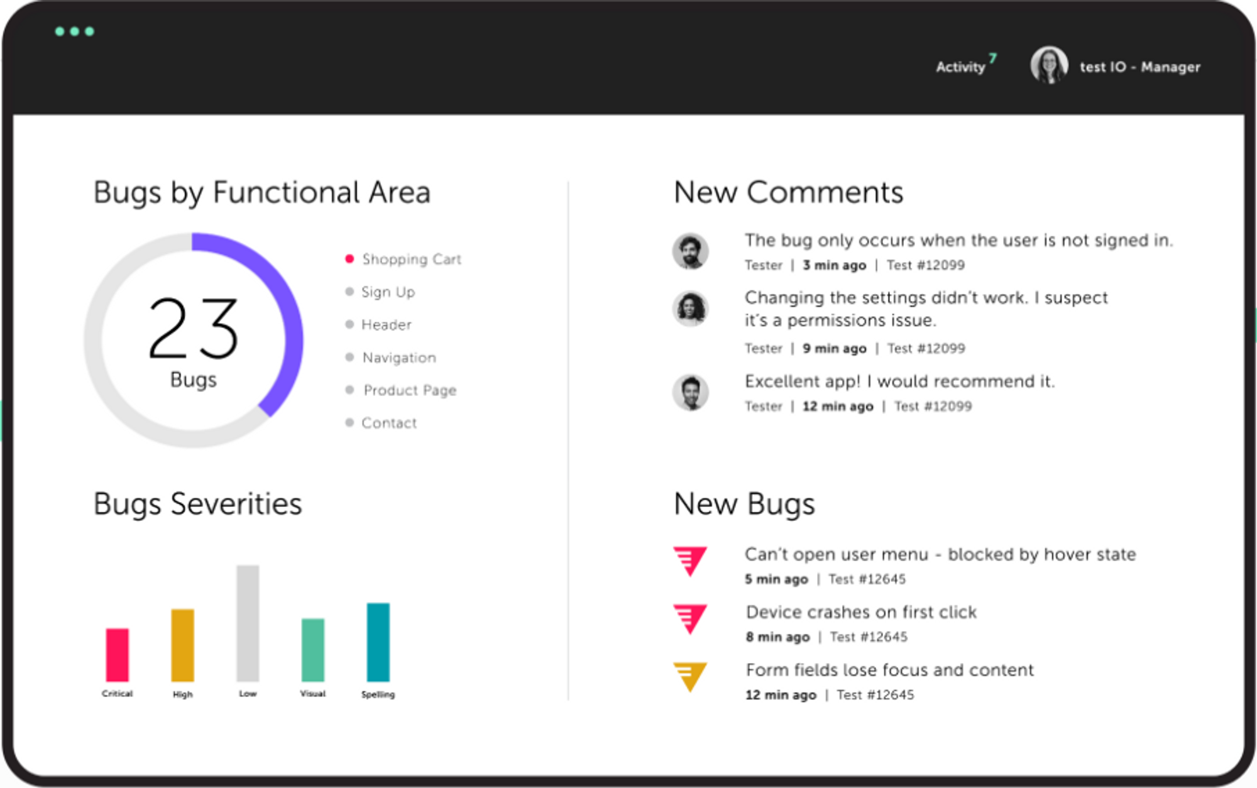Click the Spelling axis label
Image resolution: width=1257 pixels, height=788 pixels.
pyautogui.click(x=378, y=694)
